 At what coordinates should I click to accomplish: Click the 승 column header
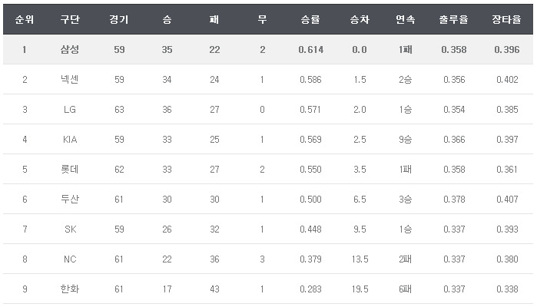(167, 19)
